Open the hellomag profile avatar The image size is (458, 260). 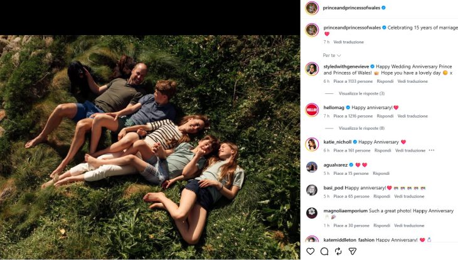click(x=312, y=110)
